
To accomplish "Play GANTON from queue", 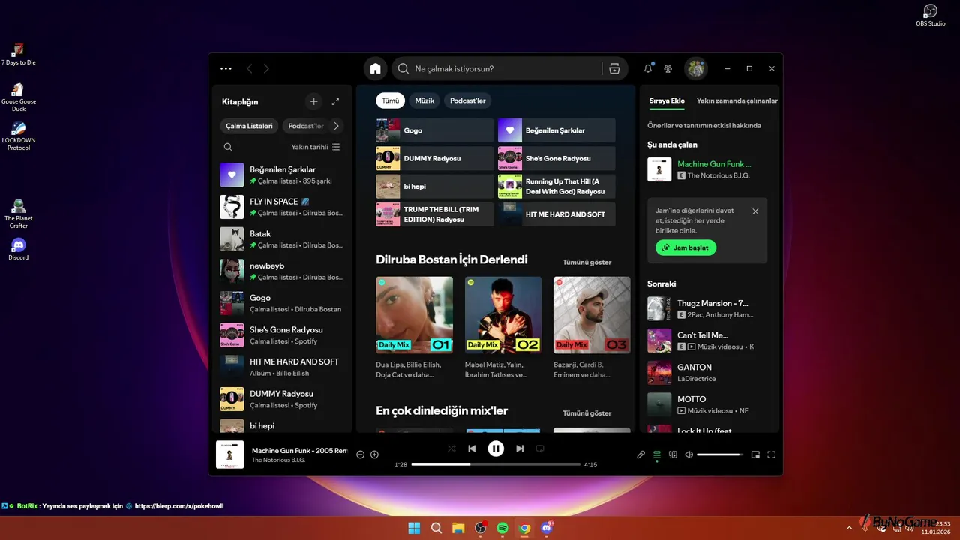I will (x=707, y=373).
